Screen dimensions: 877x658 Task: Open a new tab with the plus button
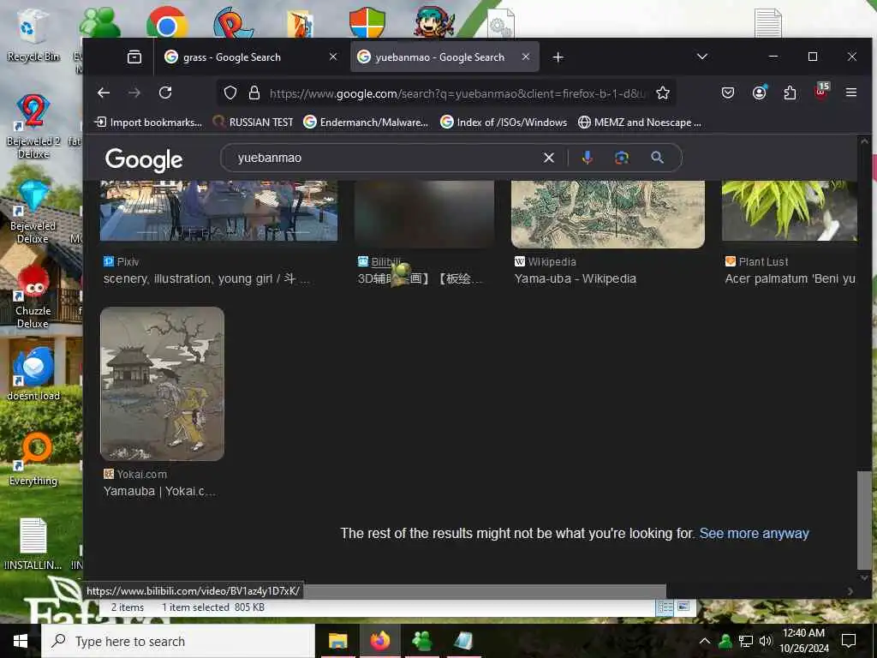558,57
